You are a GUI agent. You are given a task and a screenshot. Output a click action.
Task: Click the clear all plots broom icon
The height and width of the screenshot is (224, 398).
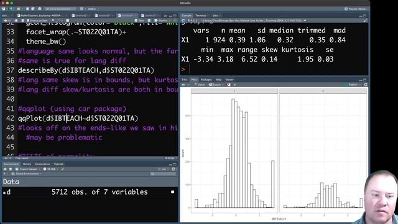point(234,85)
